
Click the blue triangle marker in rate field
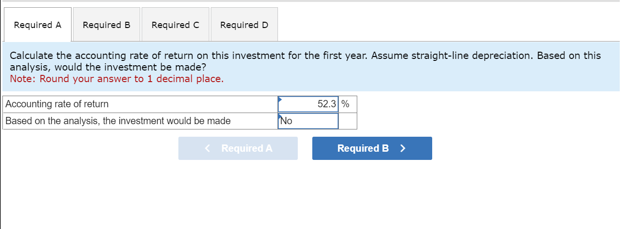click(280, 99)
